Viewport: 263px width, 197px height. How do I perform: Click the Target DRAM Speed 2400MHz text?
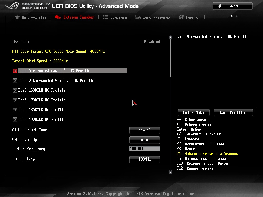click(40, 61)
